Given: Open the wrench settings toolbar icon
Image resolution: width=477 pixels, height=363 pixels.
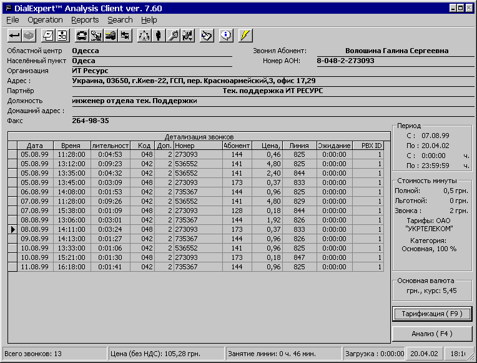Looking at the screenshot, I should click(x=173, y=36).
